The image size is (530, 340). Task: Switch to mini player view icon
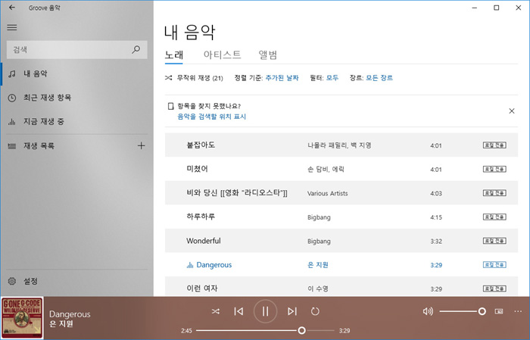(499, 311)
